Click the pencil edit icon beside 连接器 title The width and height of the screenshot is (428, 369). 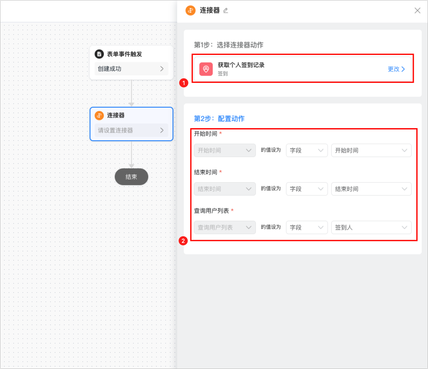pyautogui.click(x=226, y=11)
